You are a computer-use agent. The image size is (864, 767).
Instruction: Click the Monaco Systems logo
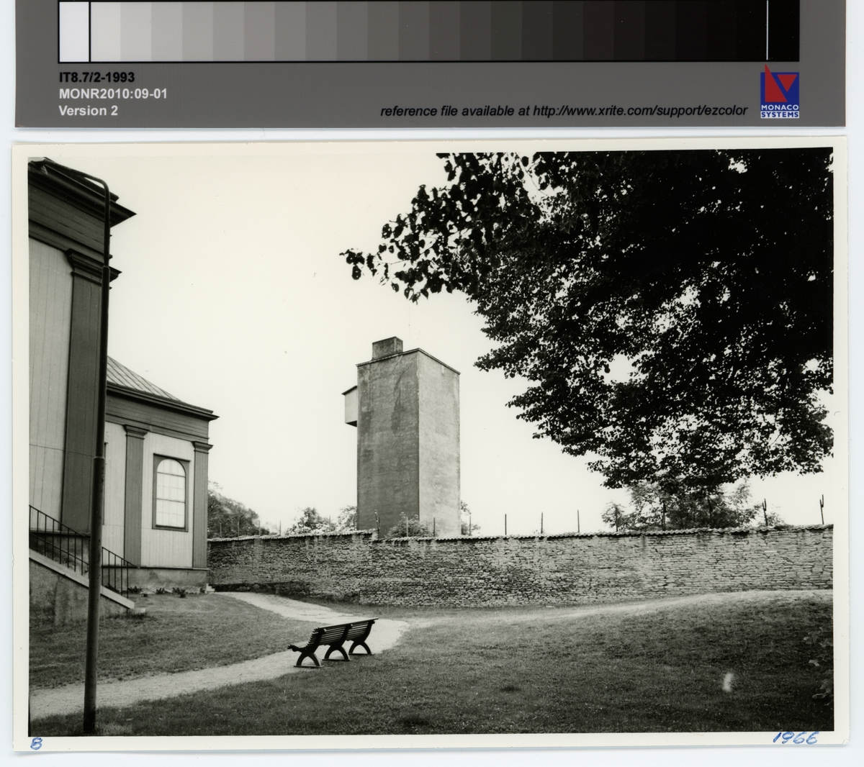780,92
